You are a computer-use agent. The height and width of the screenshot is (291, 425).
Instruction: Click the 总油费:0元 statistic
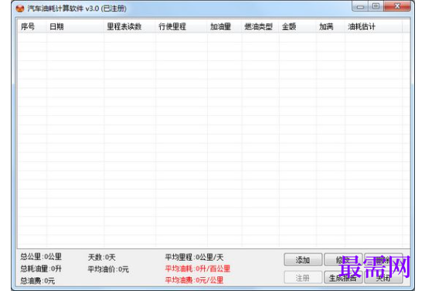[x=38, y=280]
